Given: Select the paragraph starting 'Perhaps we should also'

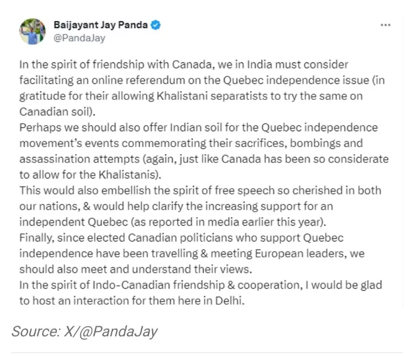Looking at the screenshot, I should pos(204,151).
